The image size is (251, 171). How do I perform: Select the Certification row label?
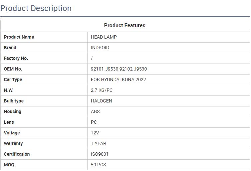17,154
